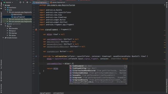The height and width of the screenshot is (94, 168).
Task: Choose foreground from the completion list
Action: point(98,78)
